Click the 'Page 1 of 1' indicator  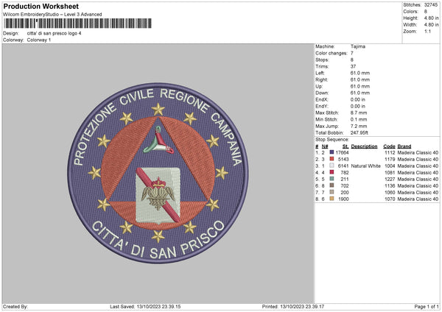pos(427,306)
